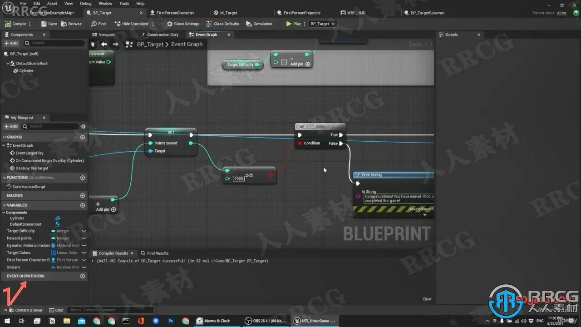Open the Asset menu

point(52,4)
